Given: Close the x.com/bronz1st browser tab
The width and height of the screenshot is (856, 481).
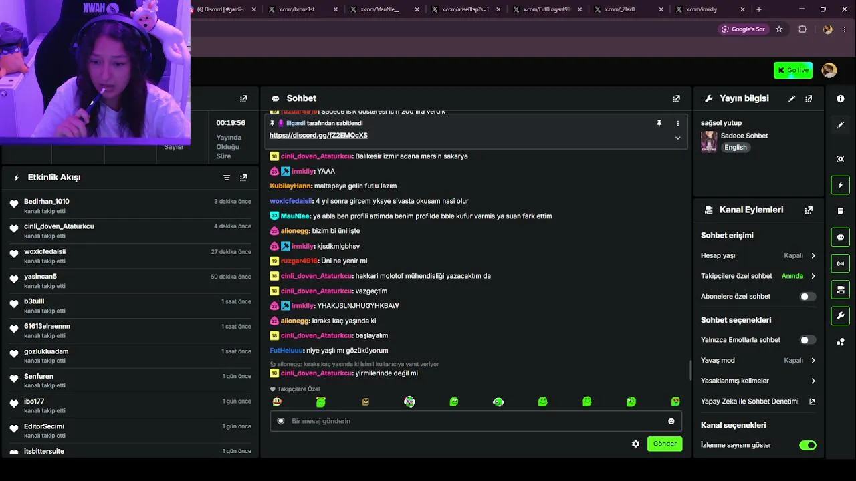Looking at the screenshot, I should (335, 9).
